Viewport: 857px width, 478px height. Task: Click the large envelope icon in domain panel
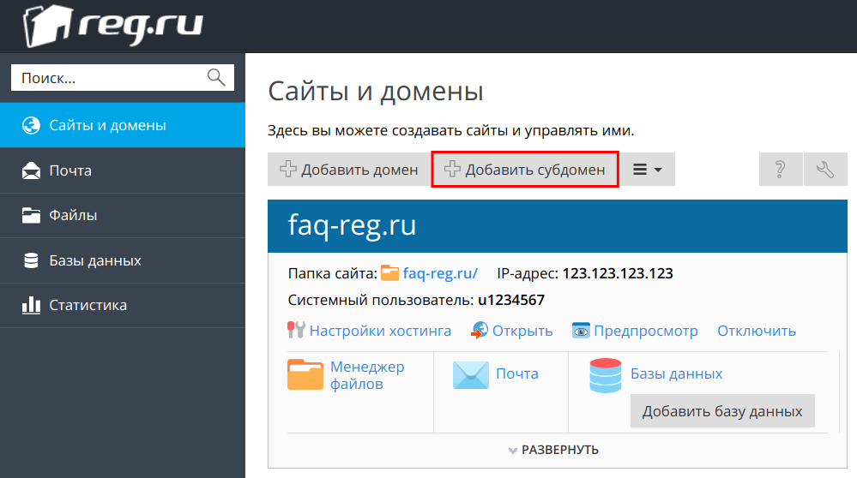point(471,375)
